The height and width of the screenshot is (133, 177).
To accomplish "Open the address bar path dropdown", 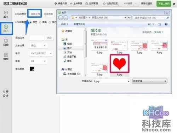I will pos(125,18).
